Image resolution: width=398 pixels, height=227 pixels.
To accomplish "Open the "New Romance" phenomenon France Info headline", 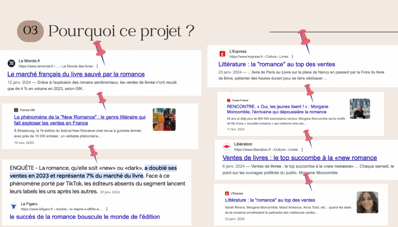I will pos(79,120).
